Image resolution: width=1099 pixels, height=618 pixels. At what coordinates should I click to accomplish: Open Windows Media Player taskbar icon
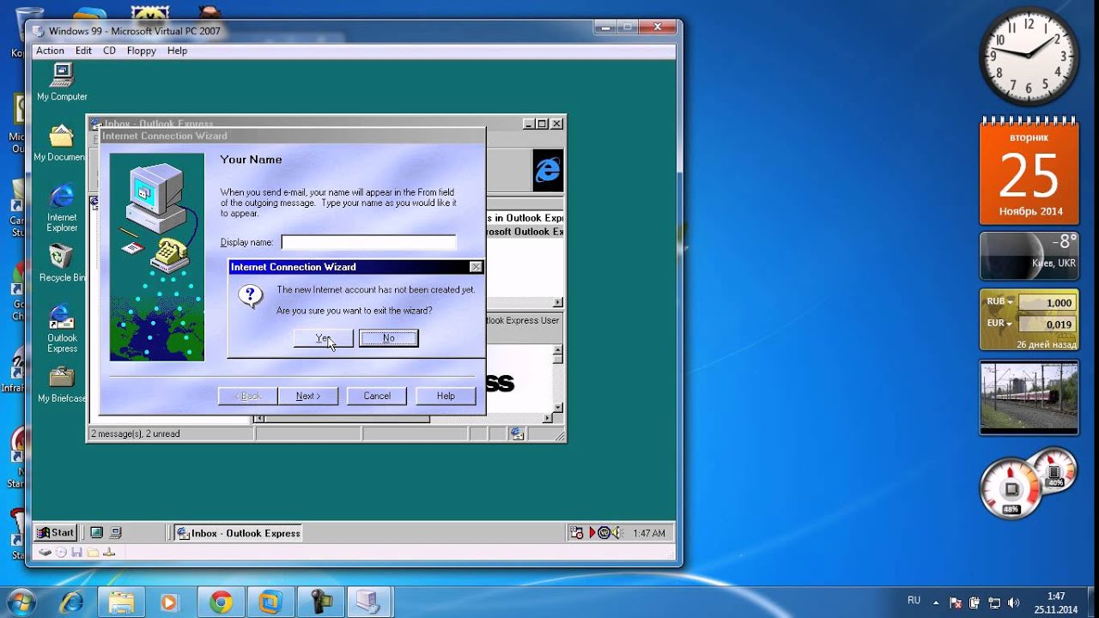[170, 603]
